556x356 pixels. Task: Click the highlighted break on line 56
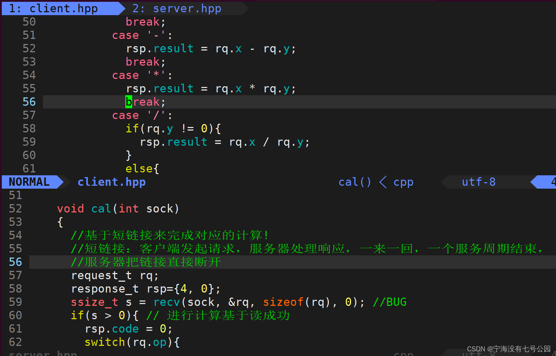click(x=146, y=102)
